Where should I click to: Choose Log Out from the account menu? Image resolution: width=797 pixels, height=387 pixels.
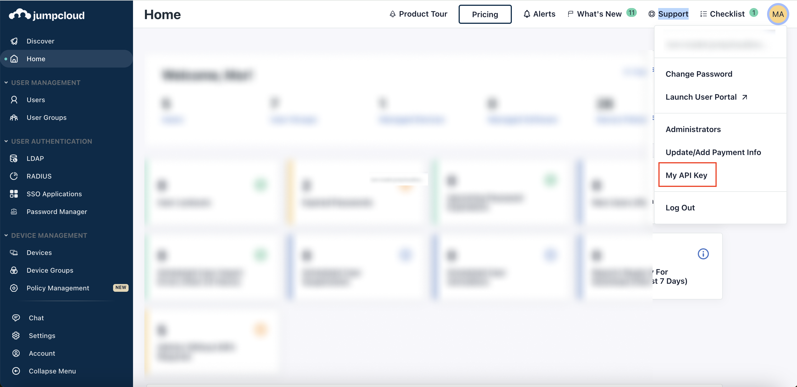point(680,207)
